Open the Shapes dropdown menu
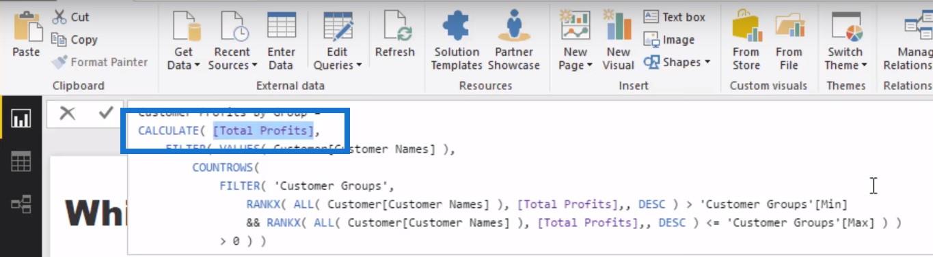 point(677,62)
